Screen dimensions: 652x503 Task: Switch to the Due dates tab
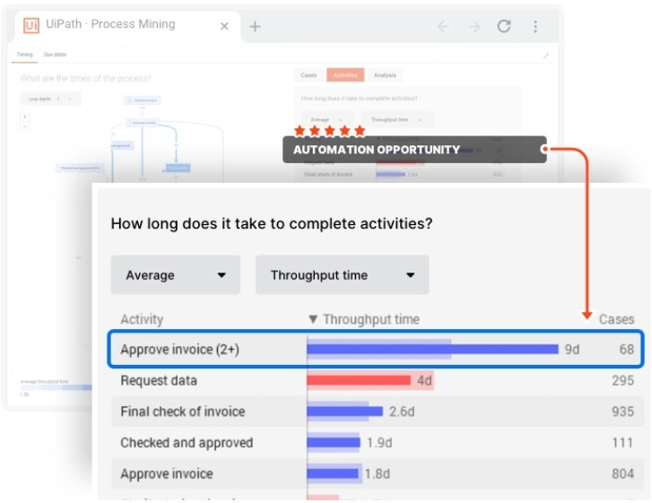click(x=55, y=55)
